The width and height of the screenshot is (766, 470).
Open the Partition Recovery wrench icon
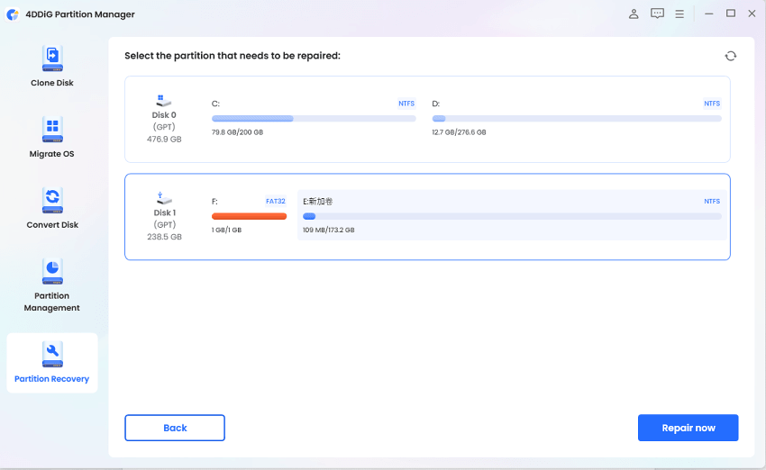tap(52, 355)
